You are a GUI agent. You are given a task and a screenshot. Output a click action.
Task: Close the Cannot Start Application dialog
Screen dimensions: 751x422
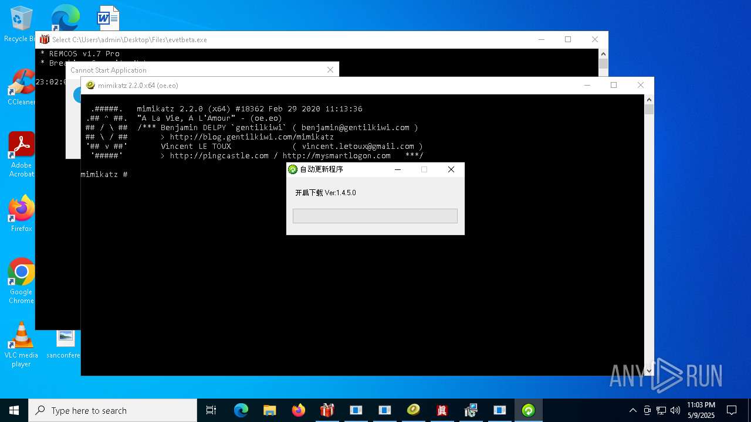(330, 70)
